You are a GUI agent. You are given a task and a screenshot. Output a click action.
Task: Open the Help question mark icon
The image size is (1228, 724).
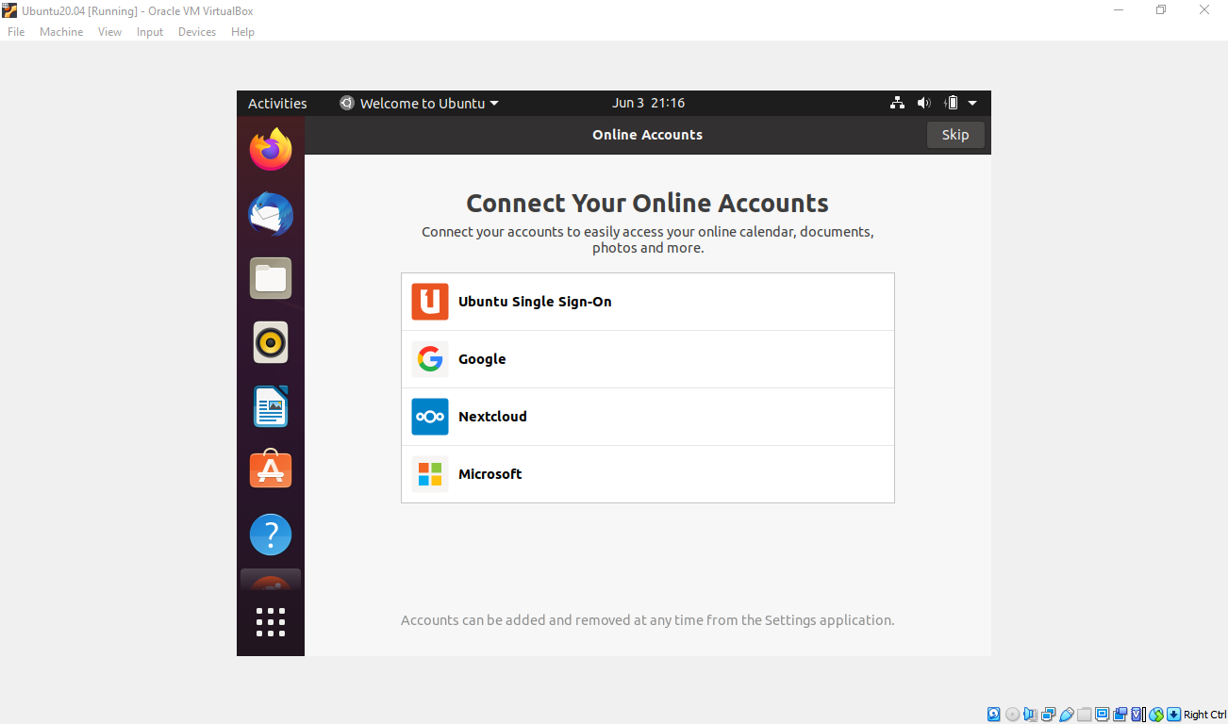(271, 535)
